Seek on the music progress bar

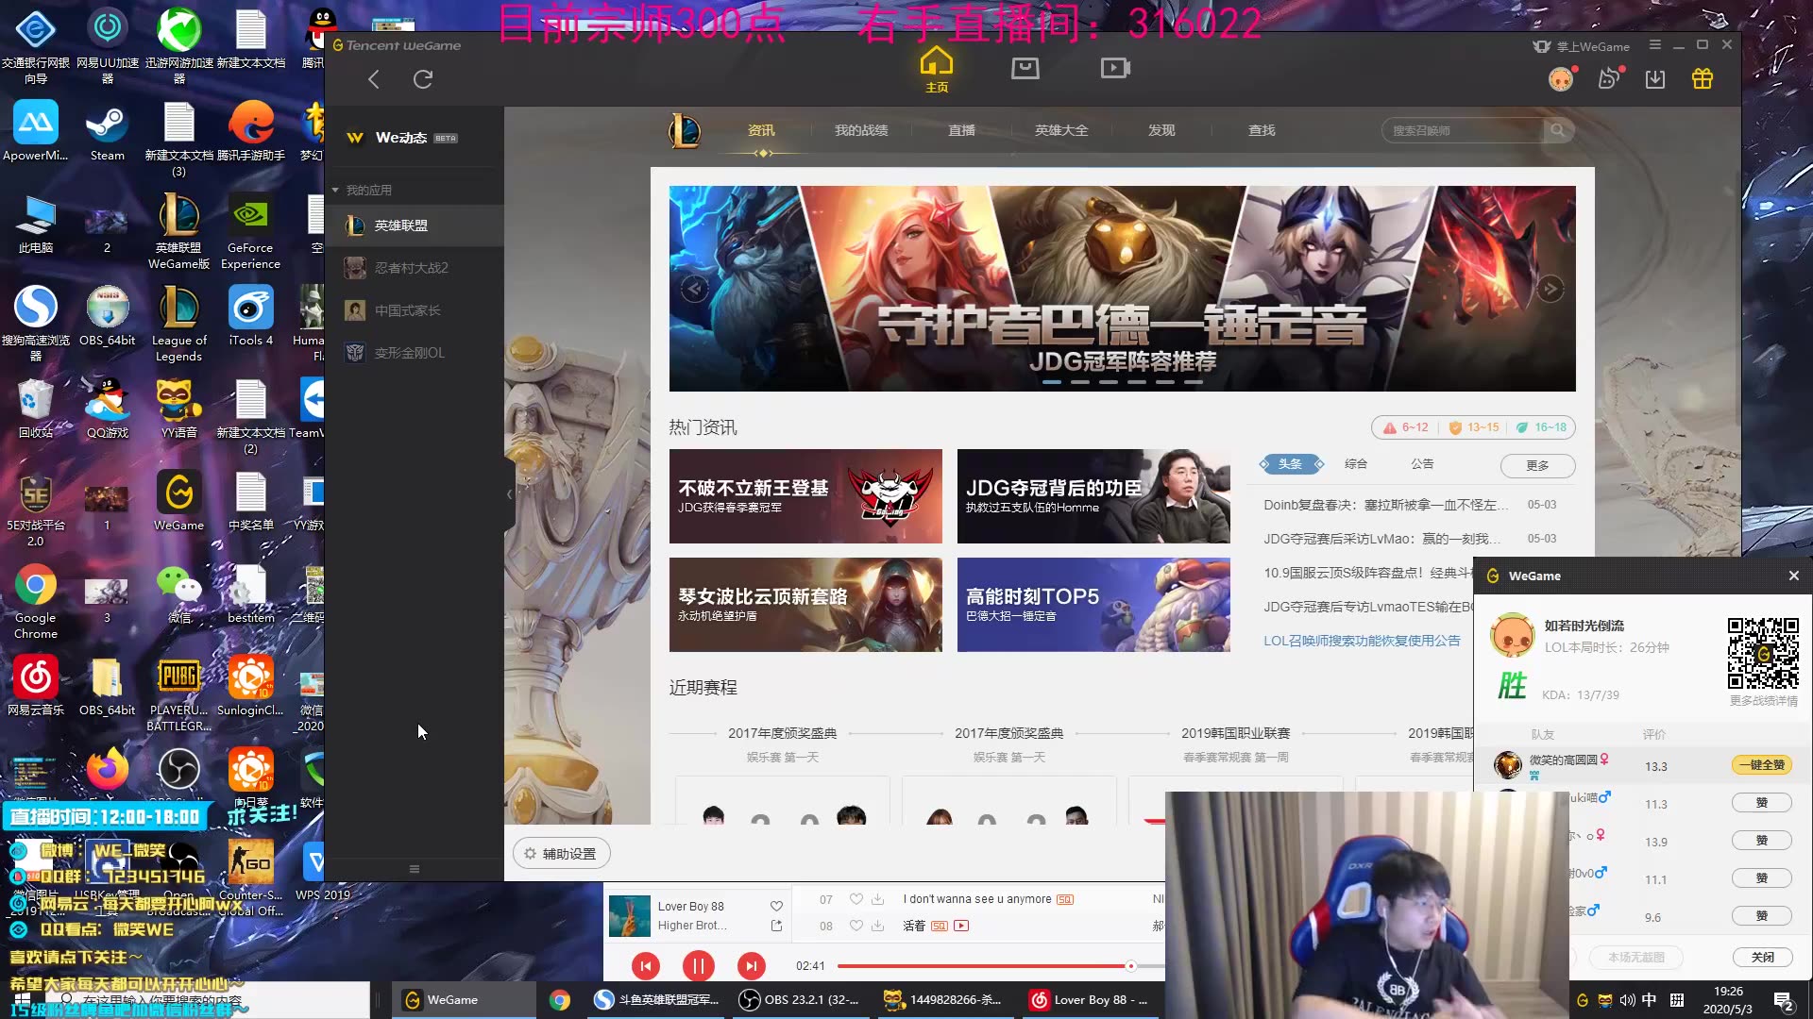[x=999, y=966]
